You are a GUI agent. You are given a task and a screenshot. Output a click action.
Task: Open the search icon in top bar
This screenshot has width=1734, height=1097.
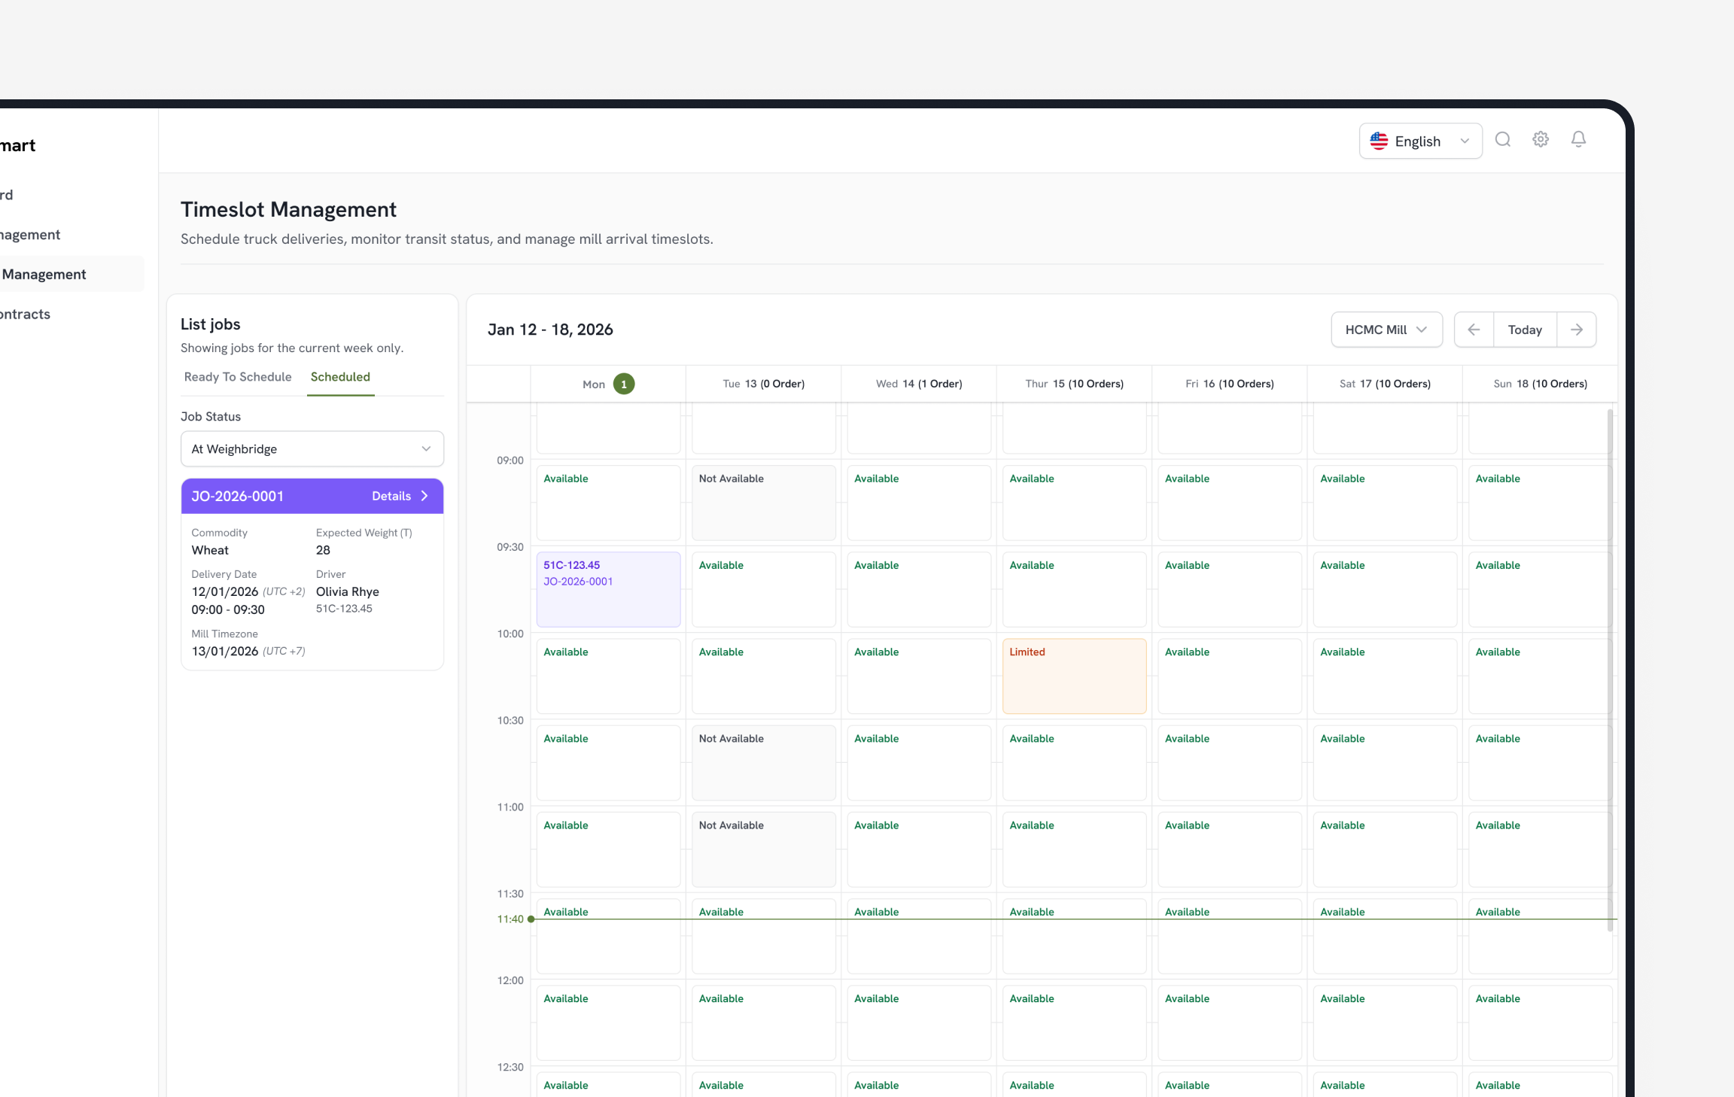[1503, 139]
